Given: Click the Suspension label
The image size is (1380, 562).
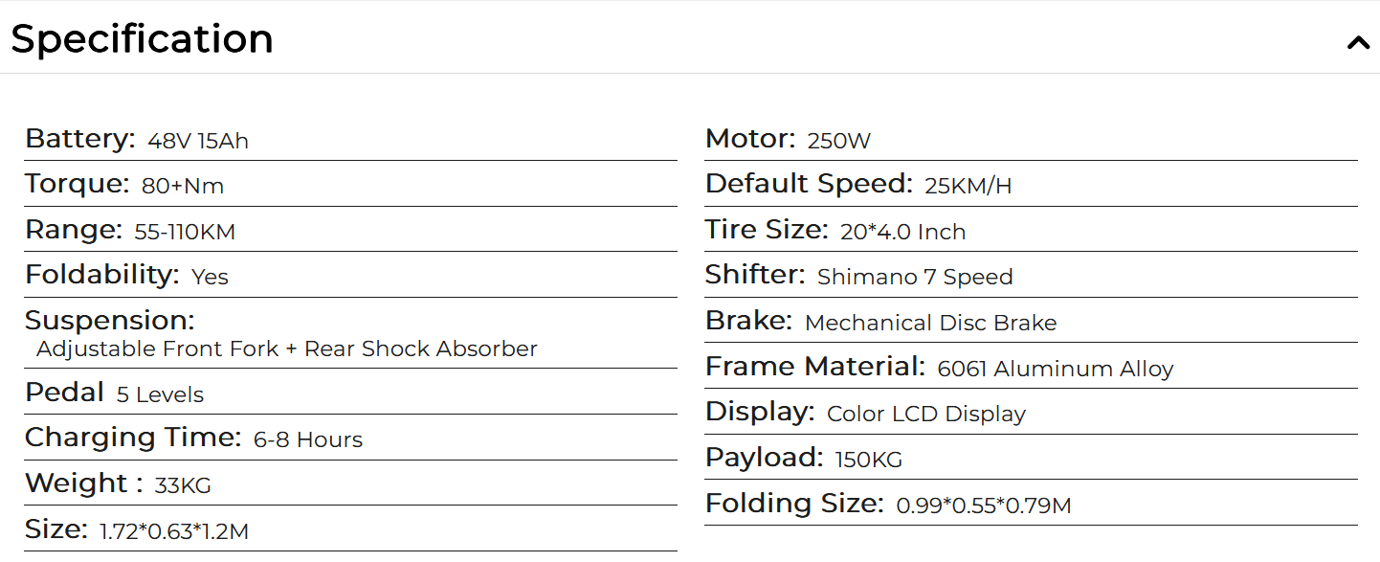Looking at the screenshot, I should point(109,320).
